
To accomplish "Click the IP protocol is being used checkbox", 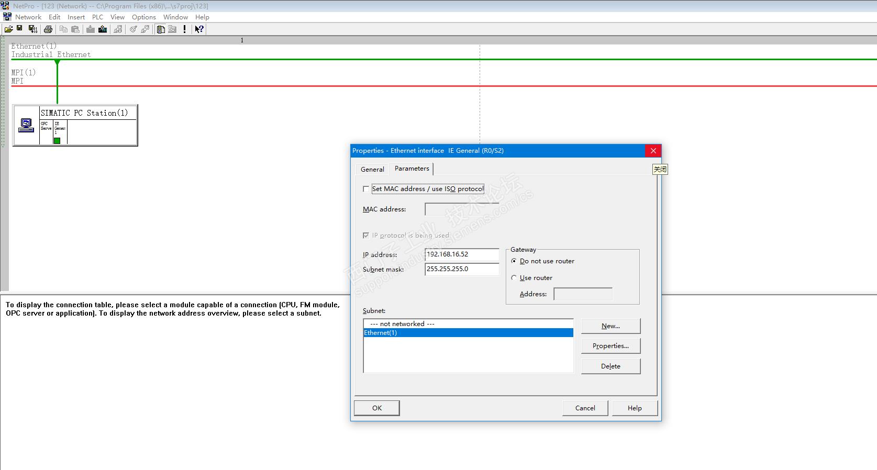I will [x=365, y=236].
